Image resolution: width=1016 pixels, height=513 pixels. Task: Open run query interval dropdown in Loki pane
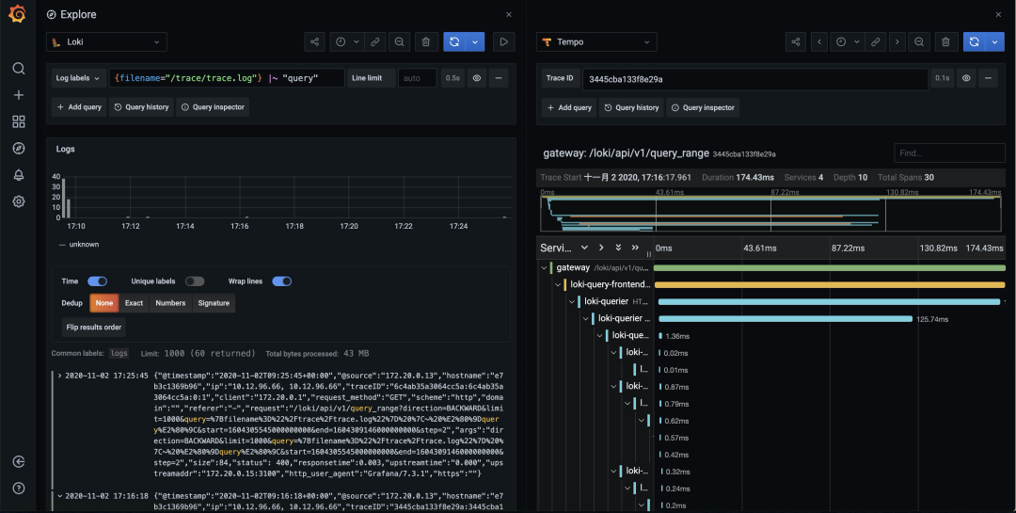coord(475,41)
